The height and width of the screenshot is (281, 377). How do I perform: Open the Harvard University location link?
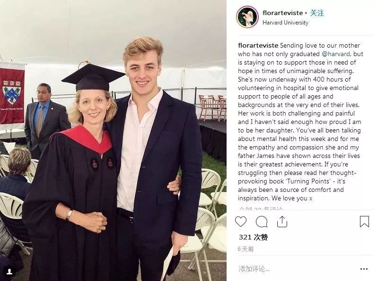[x=285, y=23]
